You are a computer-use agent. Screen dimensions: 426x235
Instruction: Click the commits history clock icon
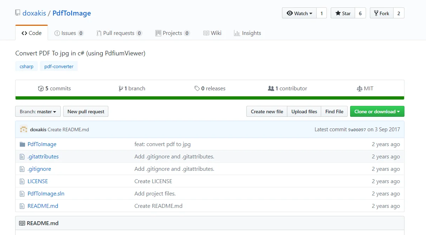coord(41,89)
